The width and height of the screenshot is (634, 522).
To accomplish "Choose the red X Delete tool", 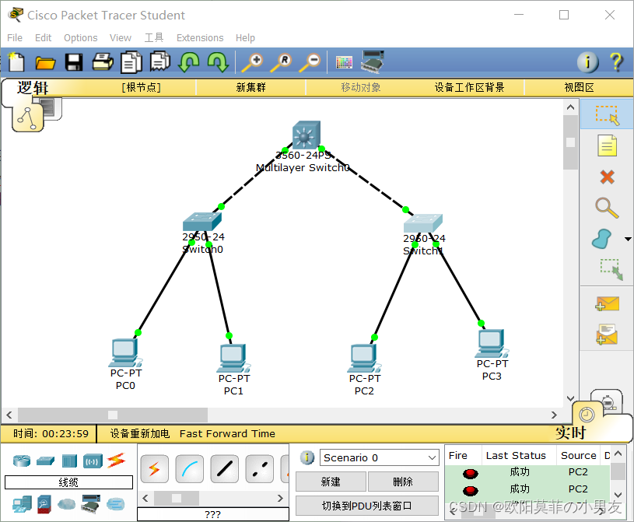I will (607, 177).
